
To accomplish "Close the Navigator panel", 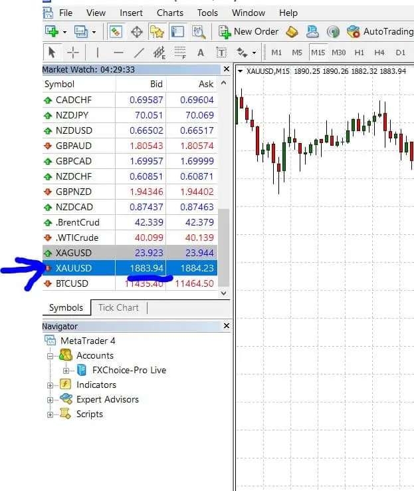I will pyautogui.click(x=227, y=325).
